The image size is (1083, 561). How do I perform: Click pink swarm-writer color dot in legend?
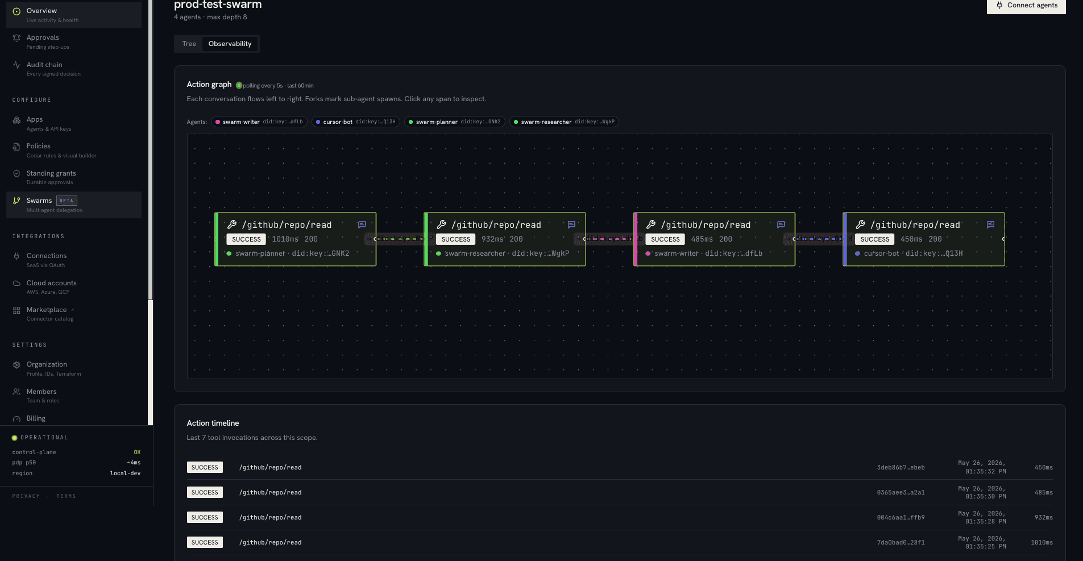(218, 122)
